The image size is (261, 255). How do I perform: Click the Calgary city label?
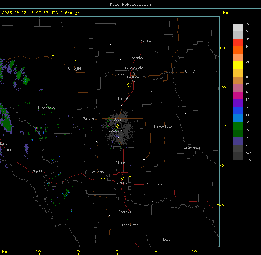click(121, 183)
